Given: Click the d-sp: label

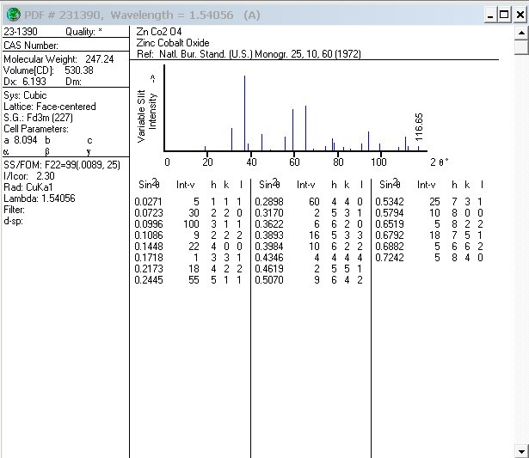Looking at the screenshot, I should pos(13,221).
